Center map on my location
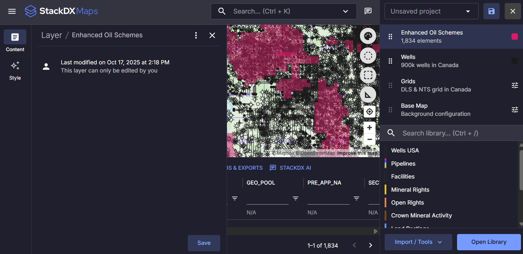Viewport: 523px width, 254px height. [x=369, y=111]
